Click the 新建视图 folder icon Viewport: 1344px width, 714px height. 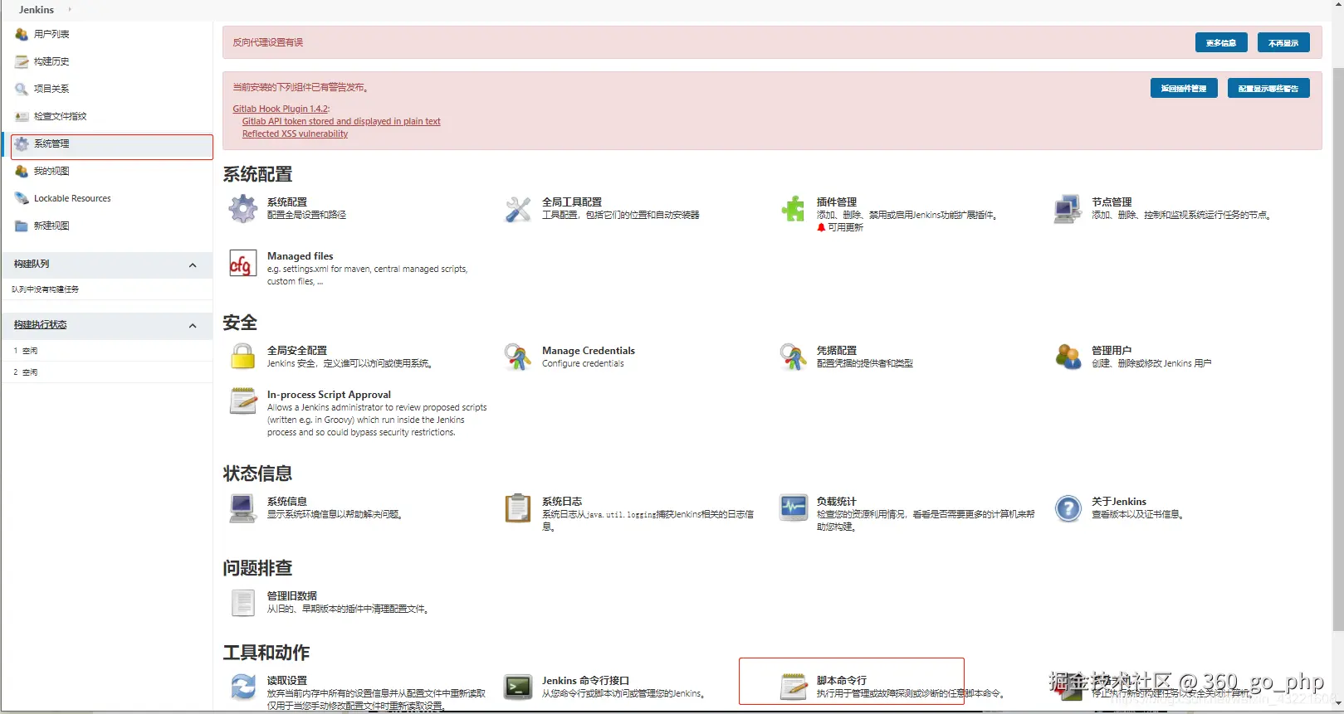pos(22,226)
